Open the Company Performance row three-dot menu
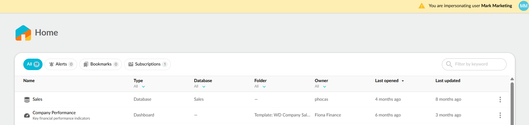Screen dimensions: 529x125 click(x=500, y=115)
